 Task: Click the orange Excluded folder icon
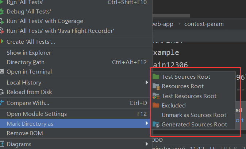click(156, 105)
